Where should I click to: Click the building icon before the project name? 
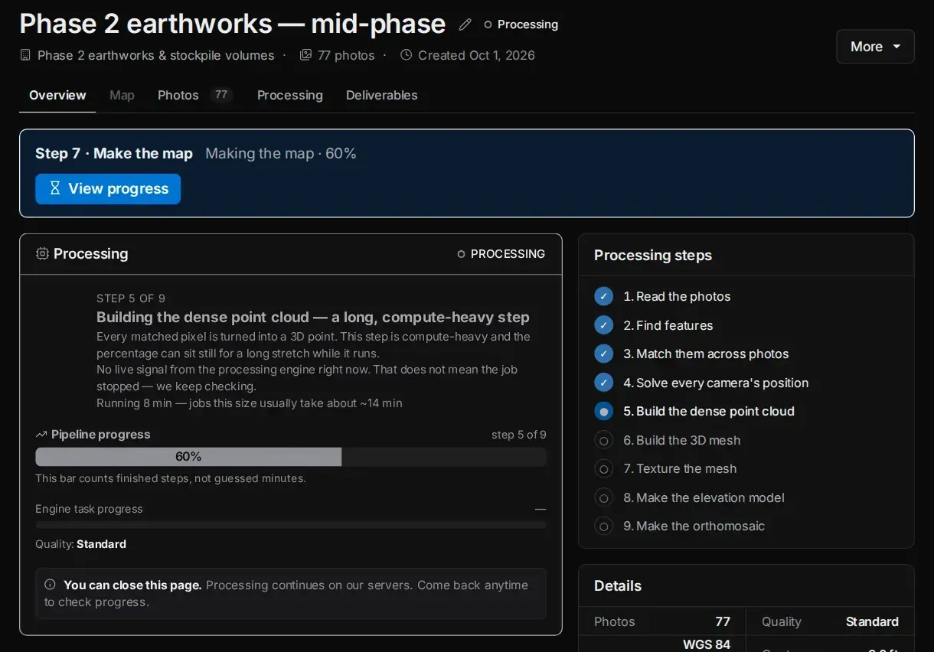(25, 55)
